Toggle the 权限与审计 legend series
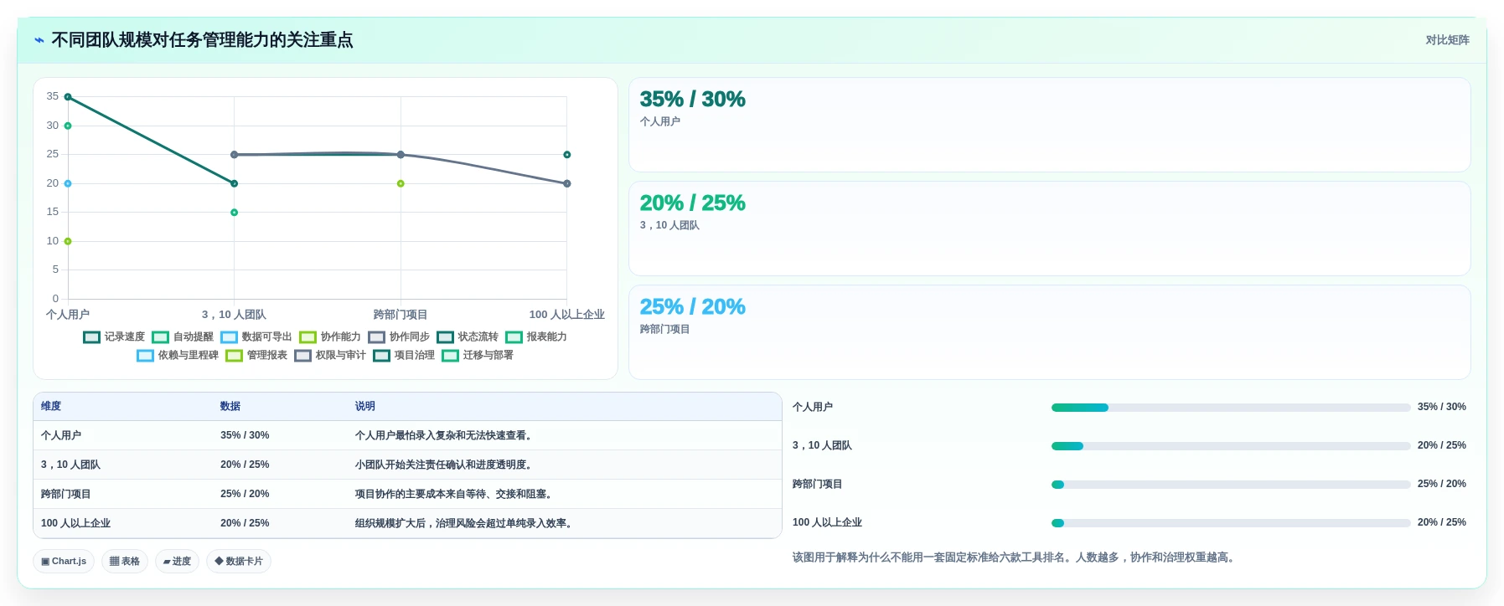This screenshot has height=606, width=1504. point(330,355)
